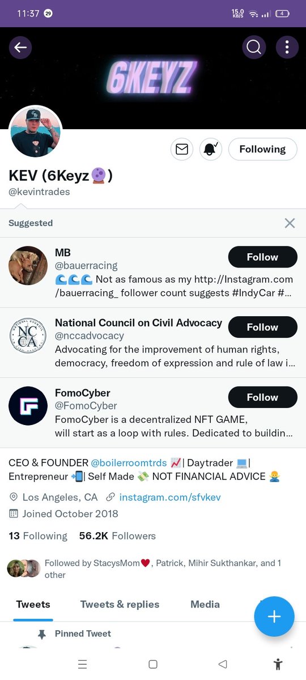The image size is (306, 680).
Task: Open search with the magnifier icon
Action: pos(254,48)
